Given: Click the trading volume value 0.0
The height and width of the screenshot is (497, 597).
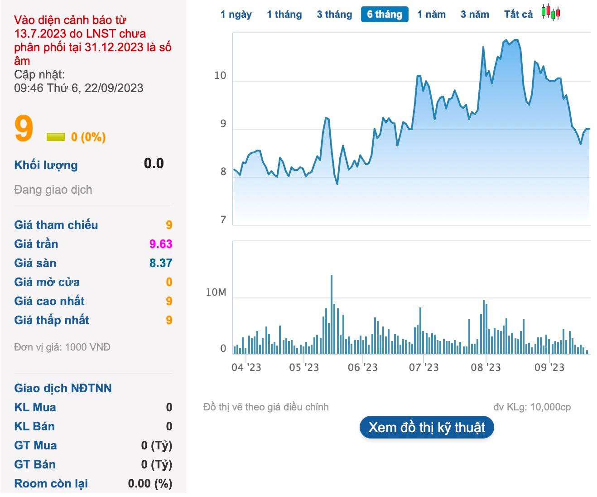Looking at the screenshot, I should click(154, 163).
